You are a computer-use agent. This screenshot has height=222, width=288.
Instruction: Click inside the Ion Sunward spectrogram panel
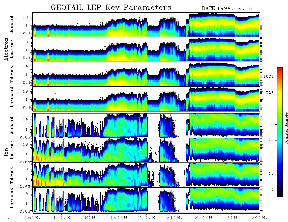146,125
